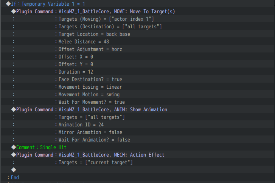Select the Movement Easing = Linear line

point(138,87)
